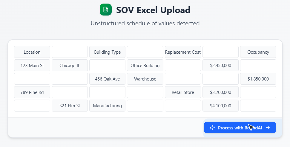Screen dimensions: 290x147
Task: Click the green spreadsheet icon in header
Action: 105,10
